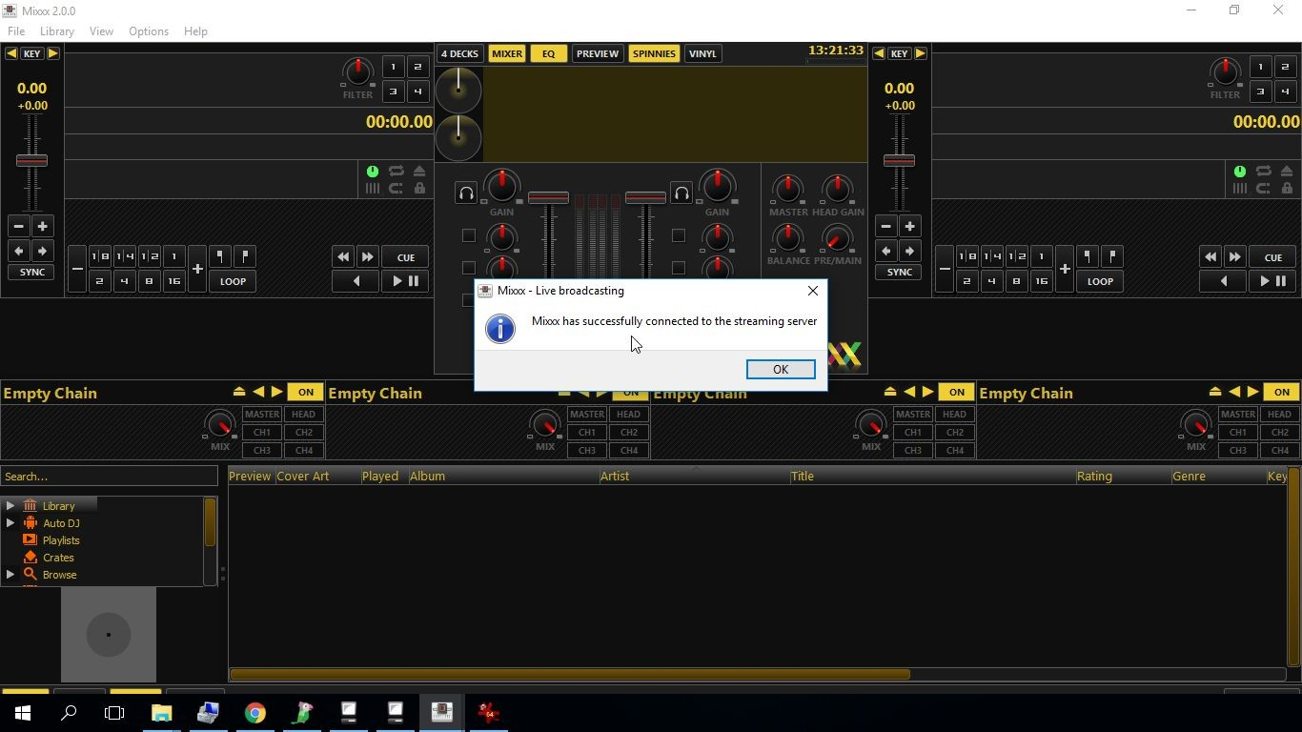Click left deck CUE button

click(x=405, y=257)
